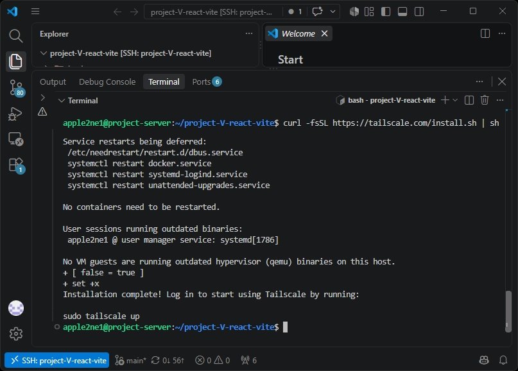Switch to the Ports tab
The width and height of the screenshot is (518, 371).
coord(207,82)
